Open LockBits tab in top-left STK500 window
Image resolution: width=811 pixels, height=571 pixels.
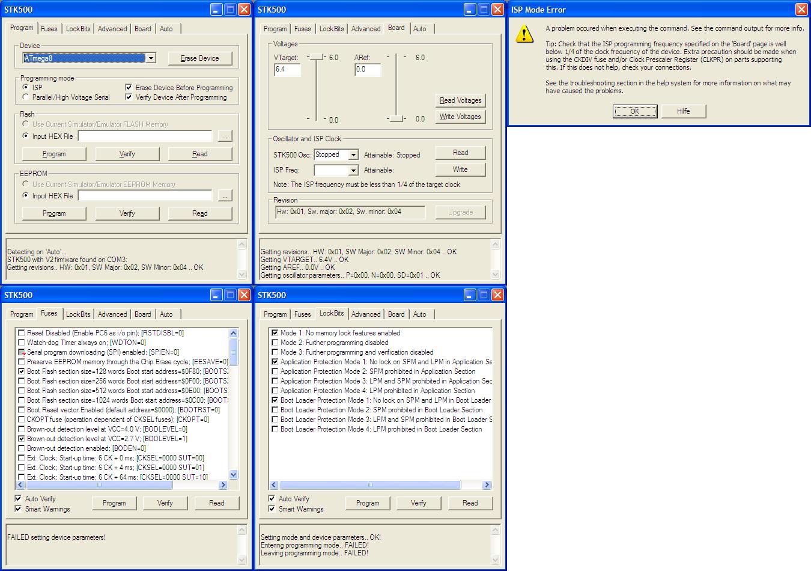78,29
